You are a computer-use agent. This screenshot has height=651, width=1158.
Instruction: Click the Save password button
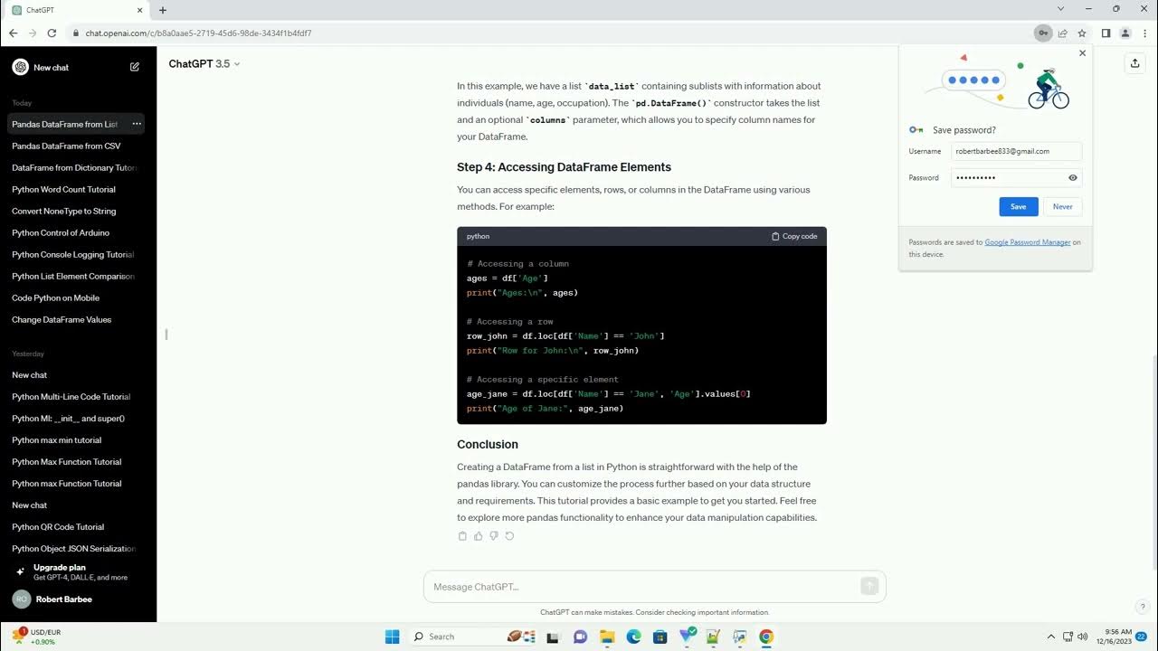(x=1019, y=207)
